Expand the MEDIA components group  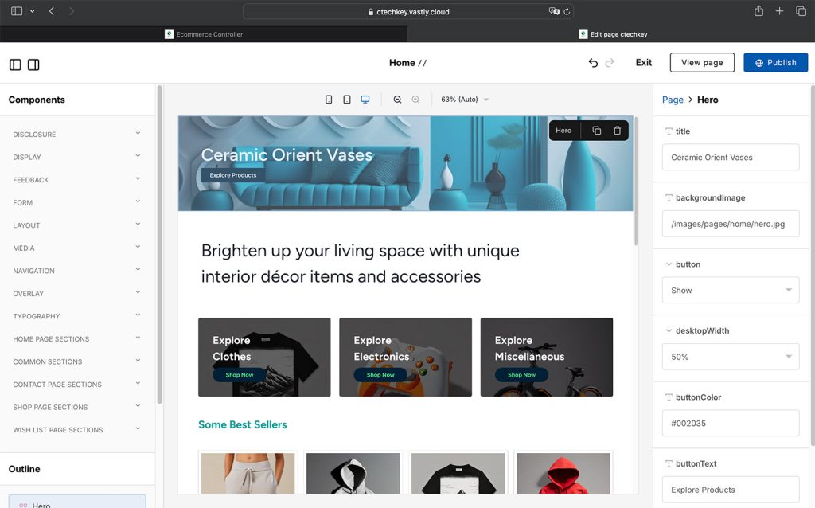(77, 248)
